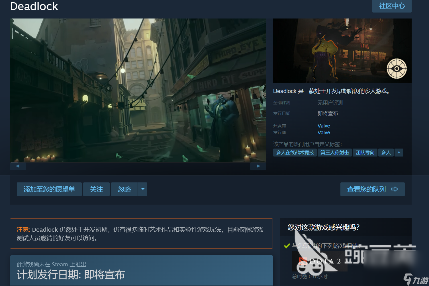Click the game description below the header image

[332, 91]
